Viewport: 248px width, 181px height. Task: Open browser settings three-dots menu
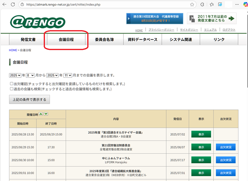(x=237, y=5)
